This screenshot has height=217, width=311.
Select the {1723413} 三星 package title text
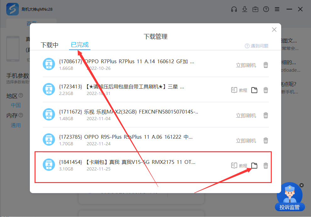(122, 87)
